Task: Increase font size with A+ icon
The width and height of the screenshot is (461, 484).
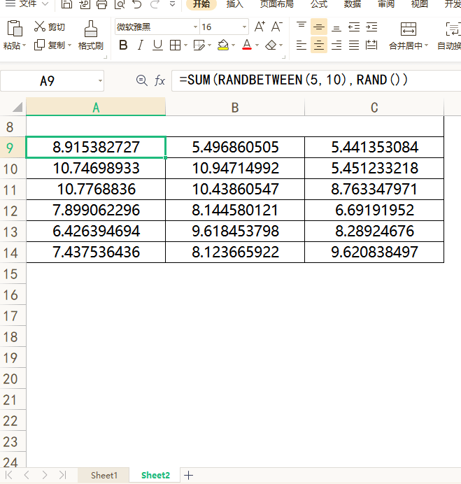Action: pyautogui.click(x=260, y=27)
